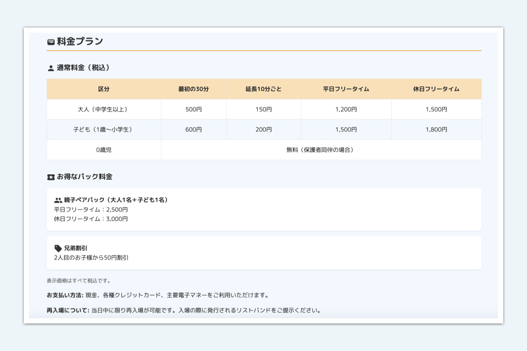Click the 延長10分ごと column header
The width and height of the screenshot is (527, 351).
(262, 89)
